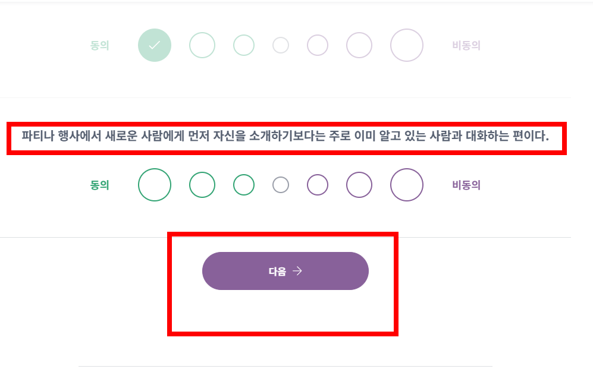Select the fifth circle in the top row
Viewport: 593px width, 372px height.
(x=317, y=45)
